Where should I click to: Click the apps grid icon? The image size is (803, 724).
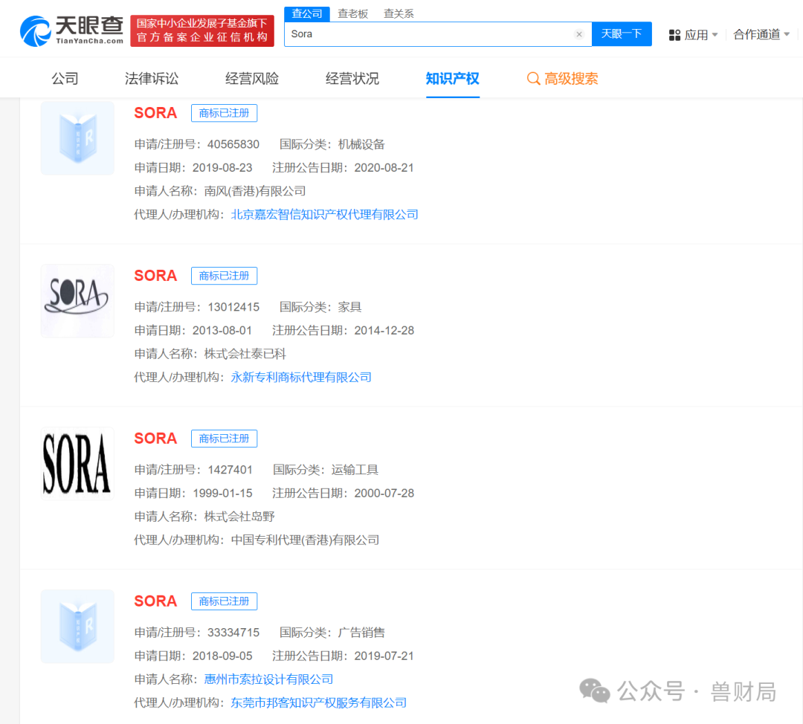click(x=674, y=35)
